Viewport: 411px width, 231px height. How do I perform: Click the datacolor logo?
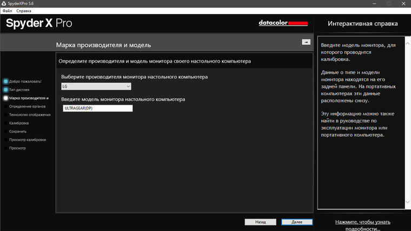point(283,23)
